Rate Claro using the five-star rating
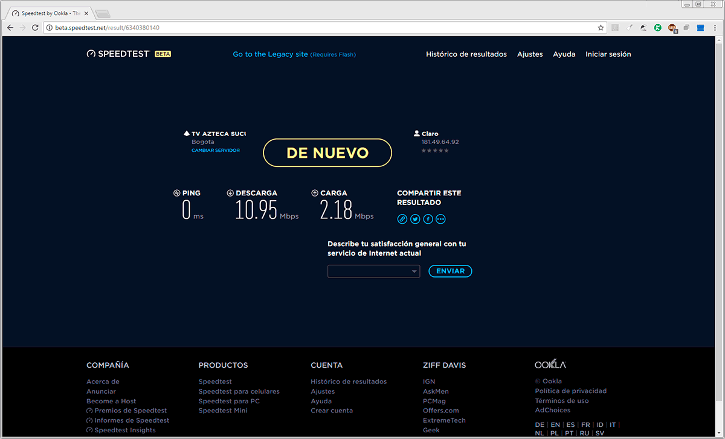 435,151
